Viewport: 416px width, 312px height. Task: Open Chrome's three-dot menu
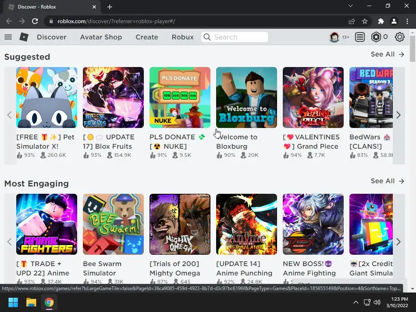point(407,21)
